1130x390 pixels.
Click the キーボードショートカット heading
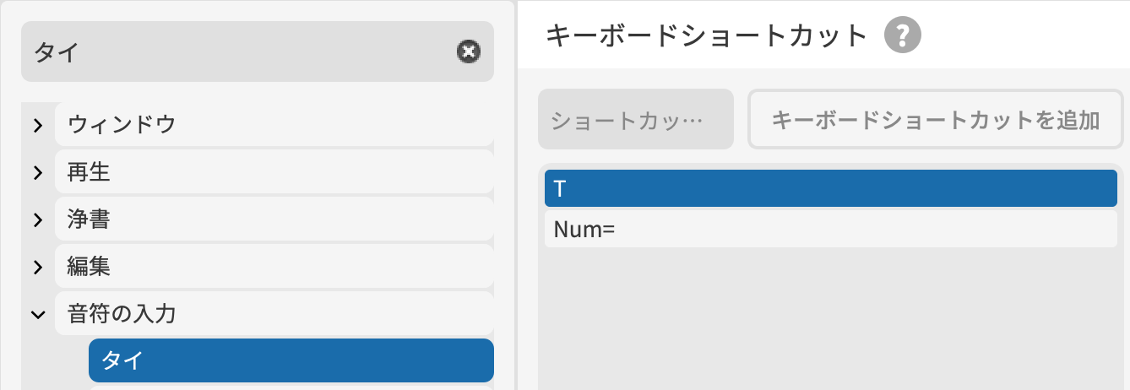point(707,35)
